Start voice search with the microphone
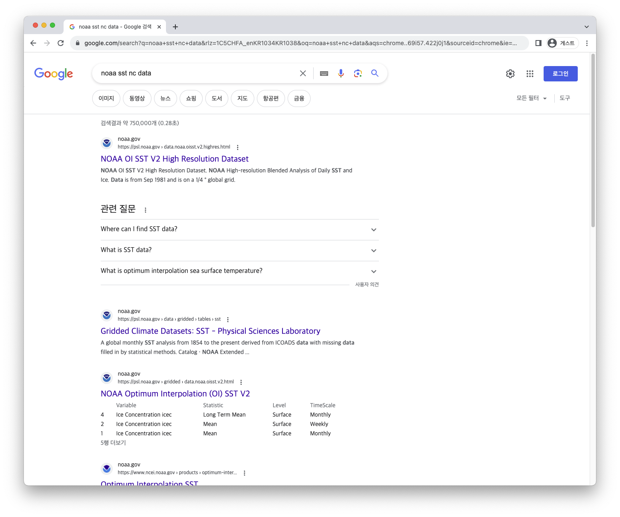Screen dimensions: 620x517 click(x=341, y=73)
